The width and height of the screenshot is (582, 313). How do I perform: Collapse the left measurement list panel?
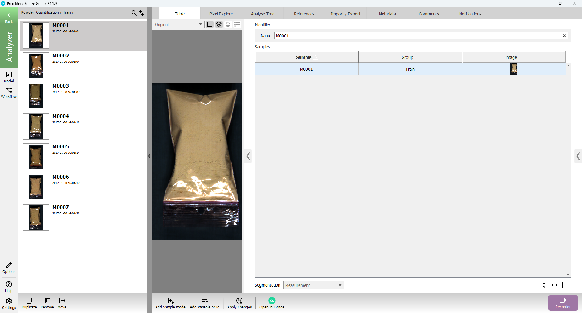pyautogui.click(x=149, y=156)
